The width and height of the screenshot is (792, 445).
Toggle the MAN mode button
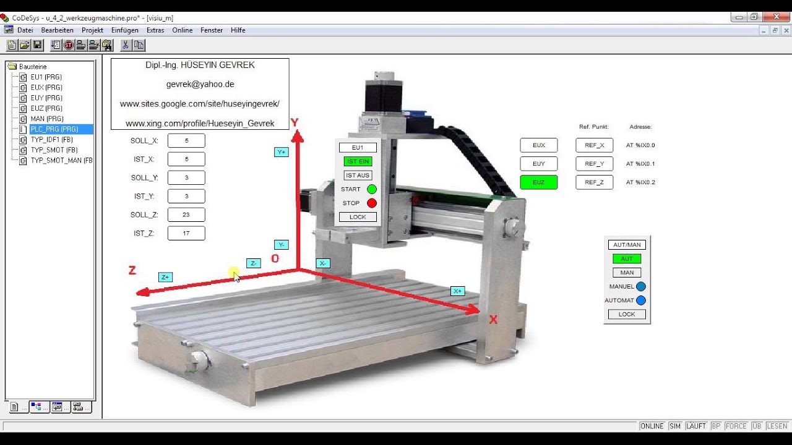pos(627,273)
